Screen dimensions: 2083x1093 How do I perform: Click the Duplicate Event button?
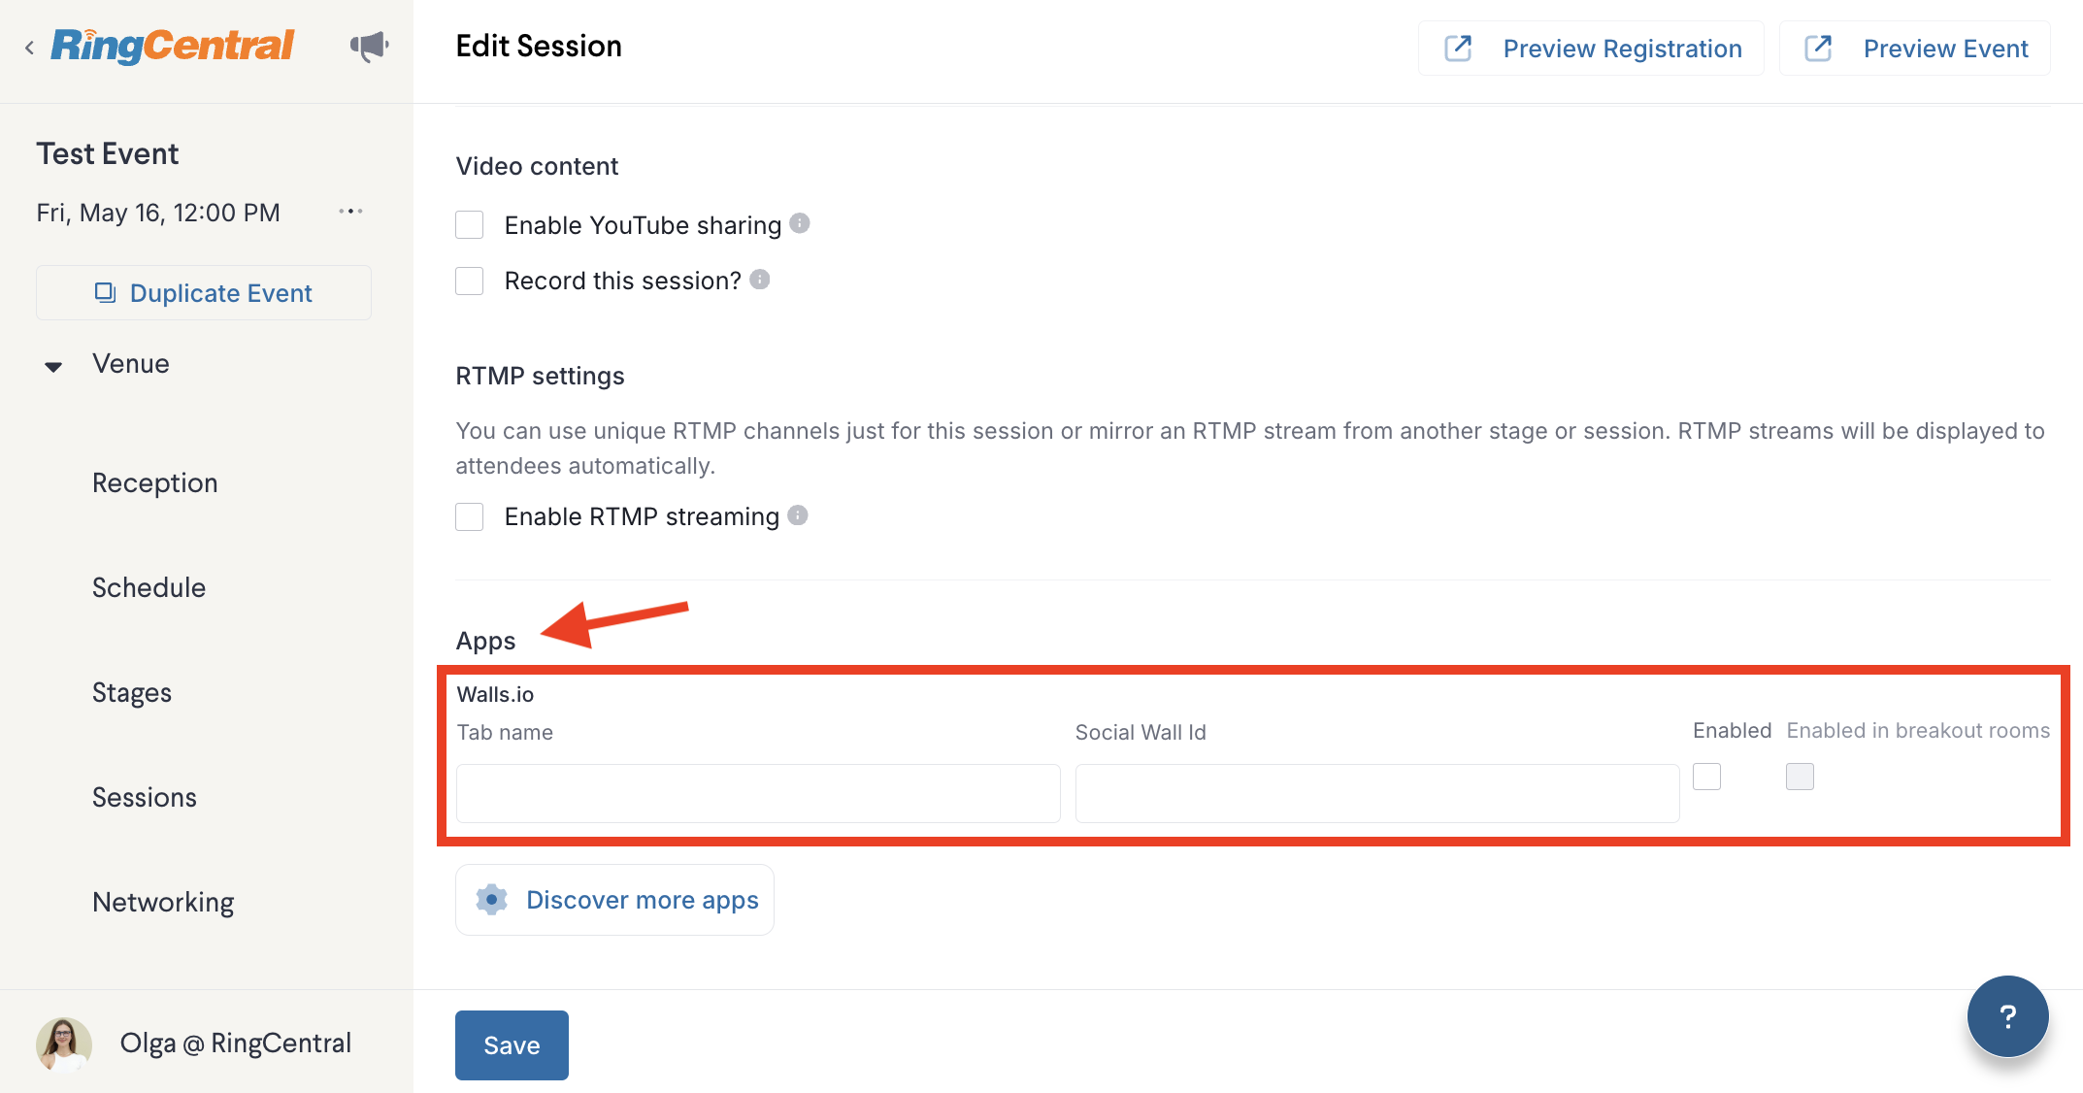click(x=204, y=293)
